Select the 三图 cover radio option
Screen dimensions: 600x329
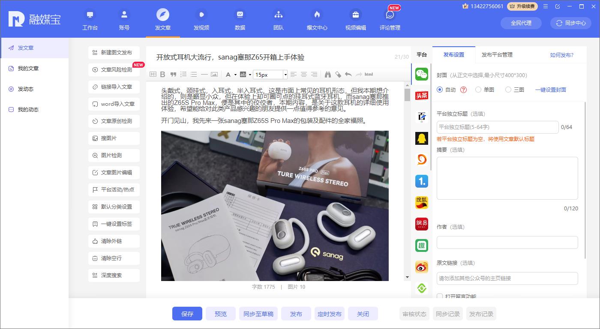click(x=508, y=90)
